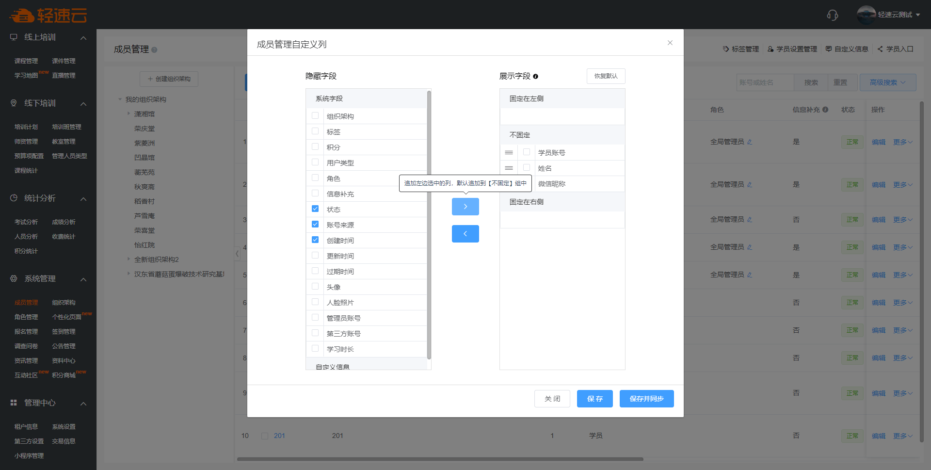
Task: Open 角色管理 in the sidebar
Action: coord(26,317)
